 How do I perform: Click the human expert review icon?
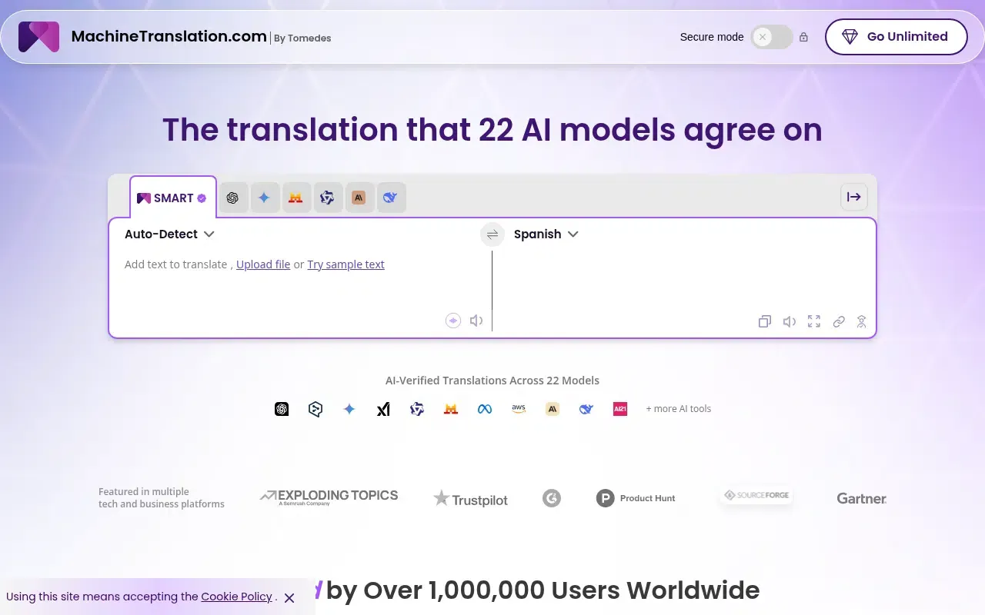pyautogui.click(x=862, y=321)
